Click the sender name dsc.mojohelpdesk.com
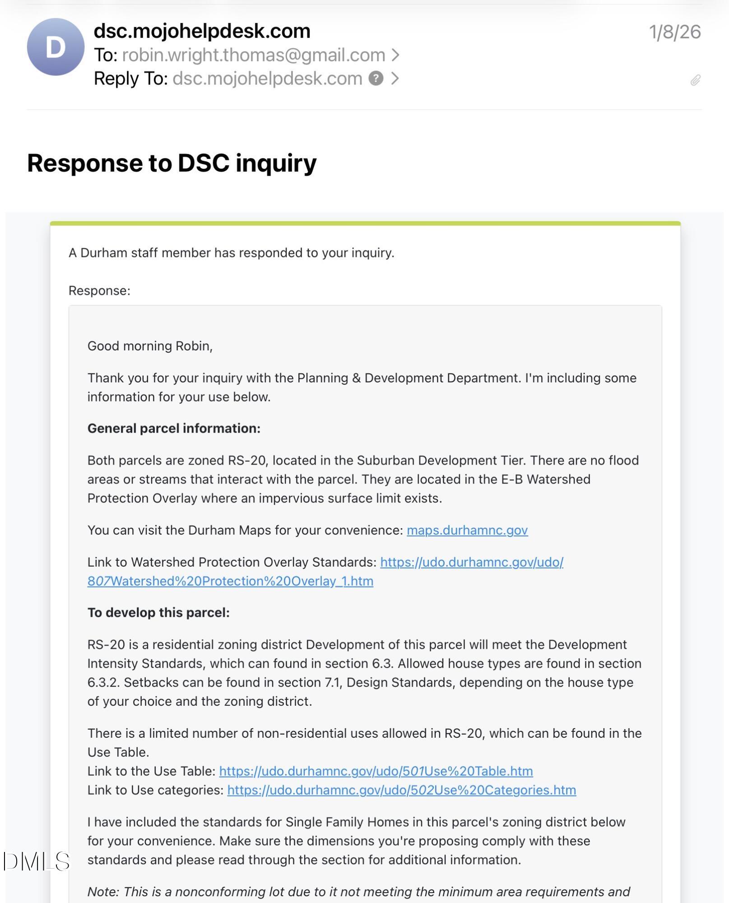 [x=202, y=31]
